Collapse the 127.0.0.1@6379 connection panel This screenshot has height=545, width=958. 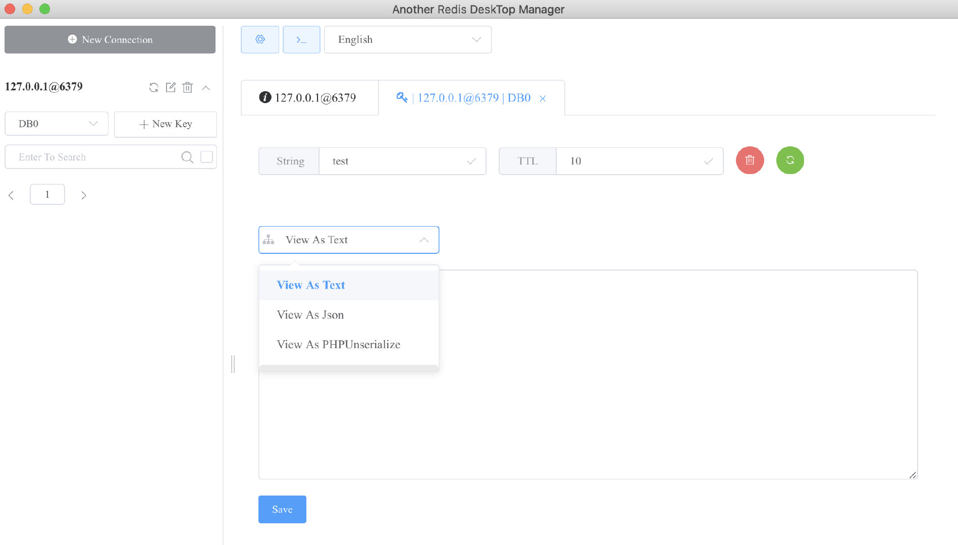[206, 88]
